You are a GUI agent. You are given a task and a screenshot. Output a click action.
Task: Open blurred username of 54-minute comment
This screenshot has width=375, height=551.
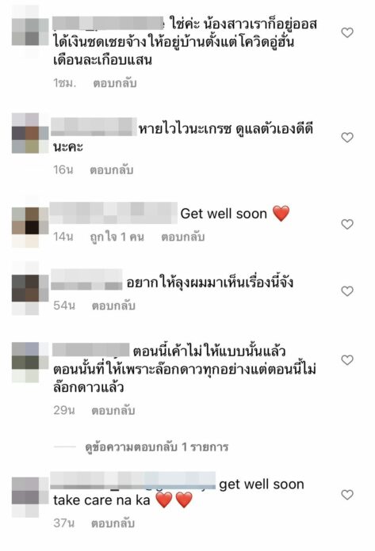[x=86, y=279]
